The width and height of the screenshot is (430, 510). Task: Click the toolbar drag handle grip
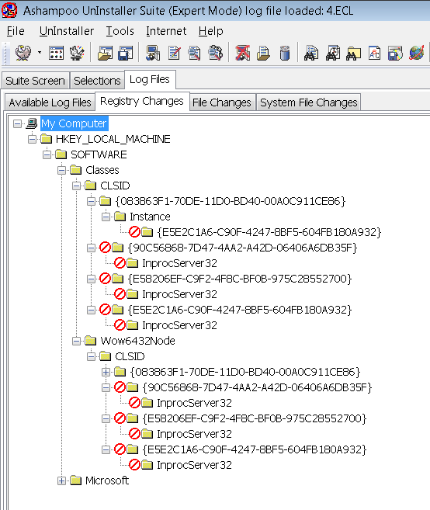coord(5,53)
